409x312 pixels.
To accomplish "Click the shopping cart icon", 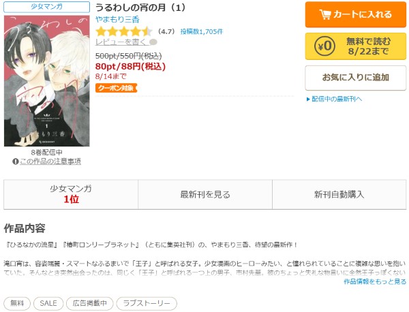I will click(324, 14).
